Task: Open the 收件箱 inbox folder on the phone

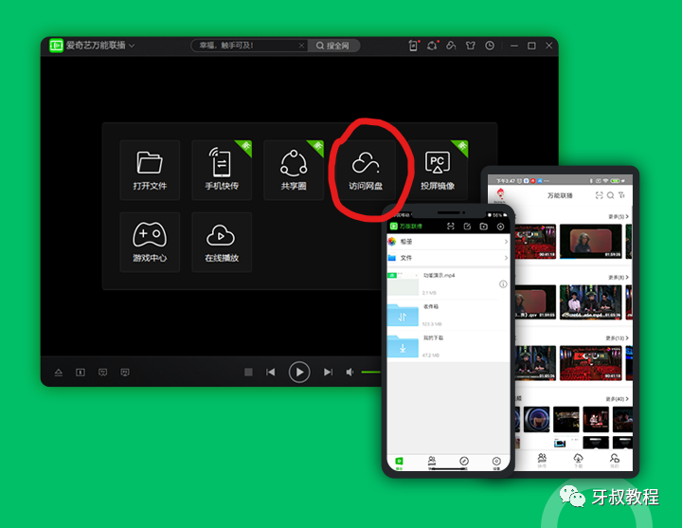Action: 448,315
